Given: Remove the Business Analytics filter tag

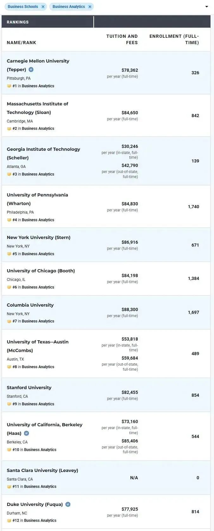Looking at the screenshot, I should (x=90, y=7).
